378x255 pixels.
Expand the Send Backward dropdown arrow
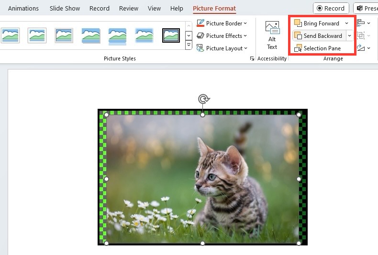tap(350, 36)
